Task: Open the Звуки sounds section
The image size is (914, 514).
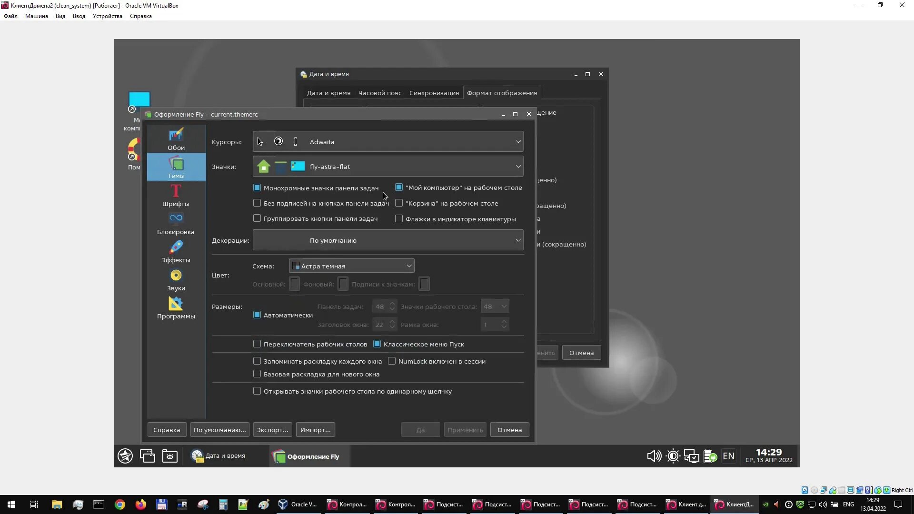Action: (176, 279)
